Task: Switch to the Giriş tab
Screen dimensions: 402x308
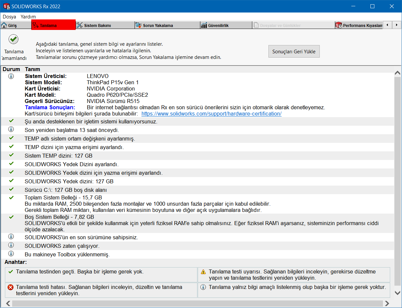Action: click(15, 25)
